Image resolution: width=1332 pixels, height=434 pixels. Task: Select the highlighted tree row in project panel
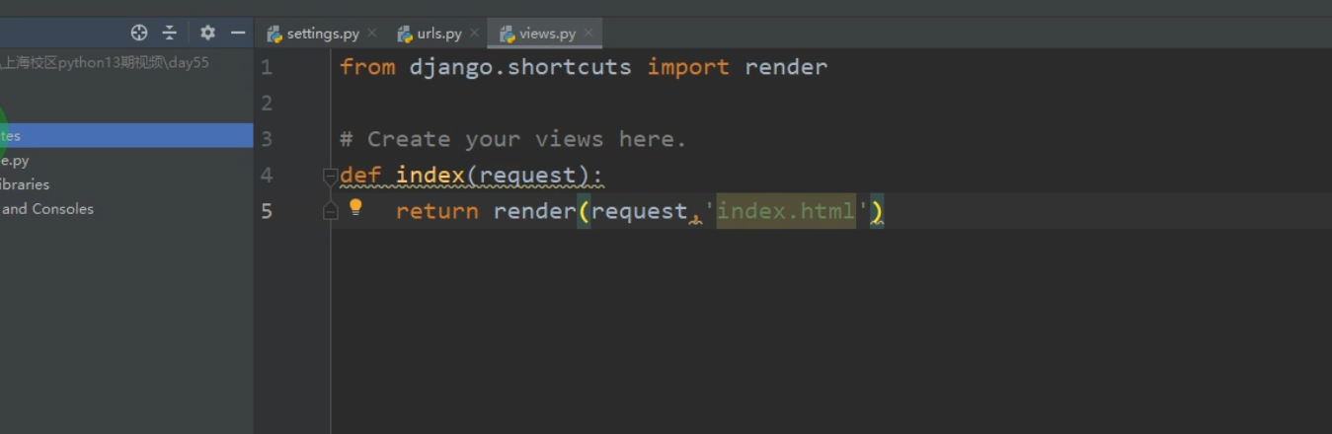126,135
